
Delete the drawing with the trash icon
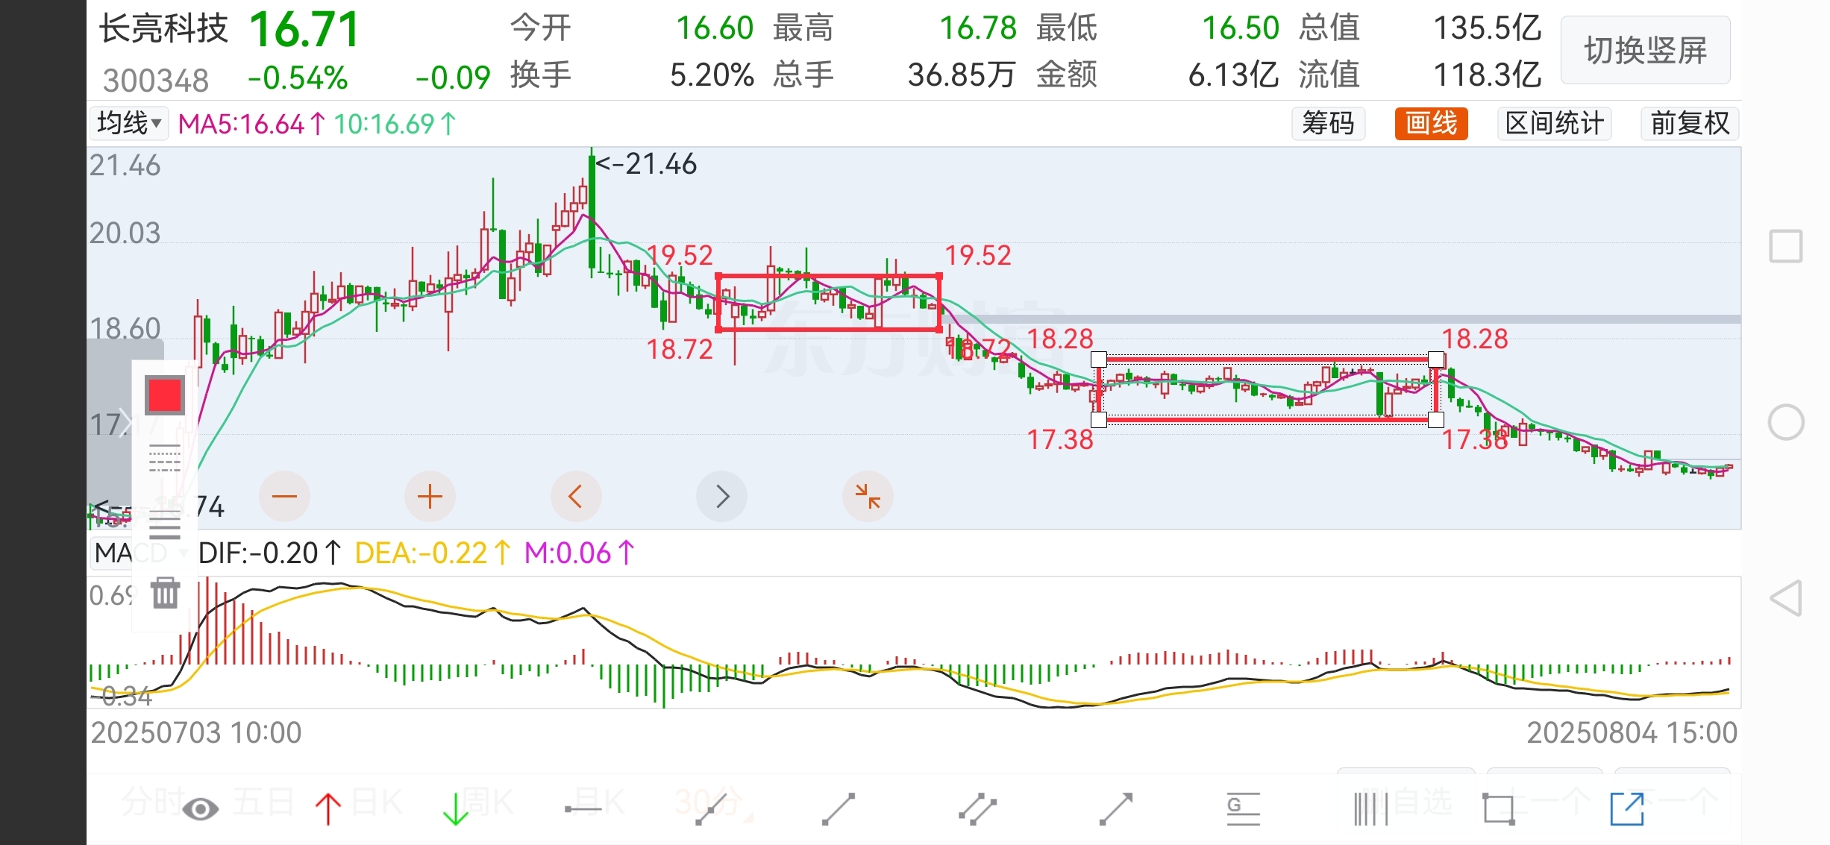165,593
